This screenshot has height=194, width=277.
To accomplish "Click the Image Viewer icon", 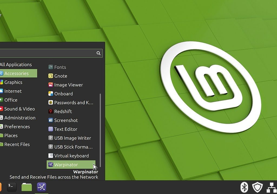I will coord(51,85).
